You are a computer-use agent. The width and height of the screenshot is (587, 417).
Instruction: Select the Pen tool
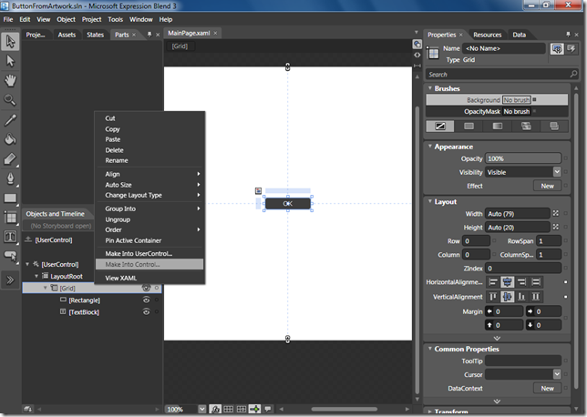[10, 178]
